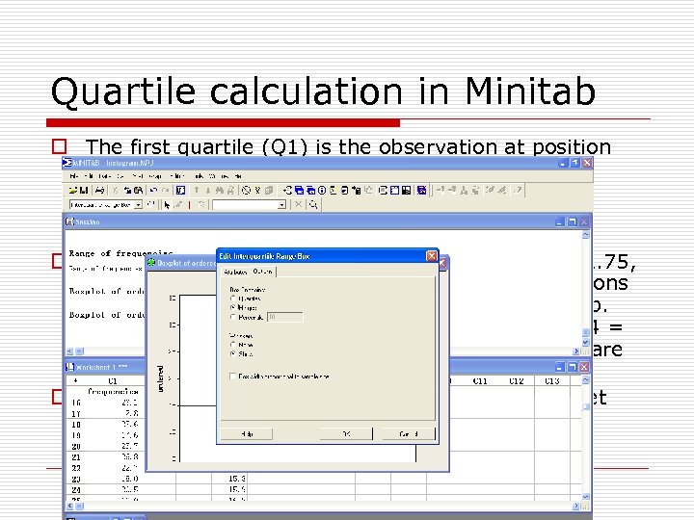Switch to the Attributes tab
The height and width of the screenshot is (520, 694).
pyautogui.click(x=235, y=272)
